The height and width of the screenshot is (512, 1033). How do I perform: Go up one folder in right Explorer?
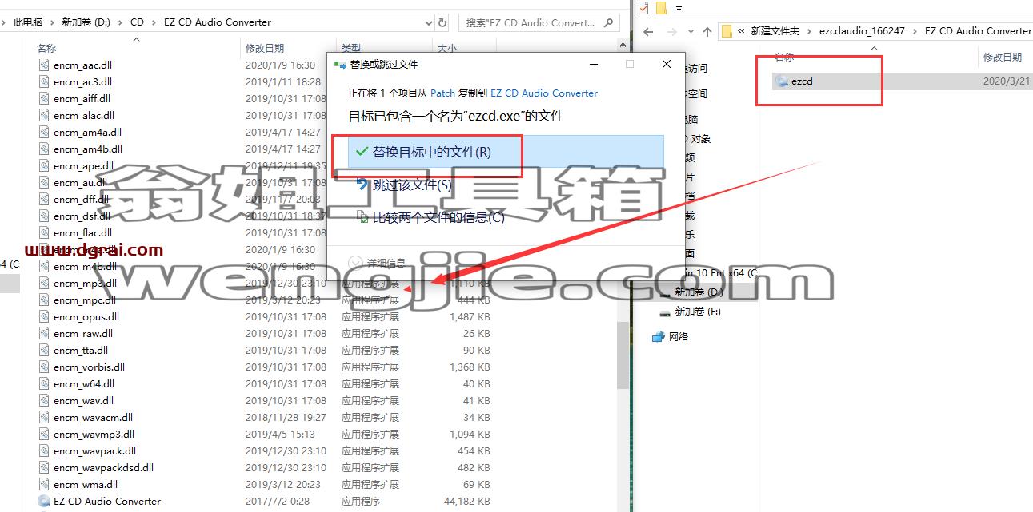(707, 31)
